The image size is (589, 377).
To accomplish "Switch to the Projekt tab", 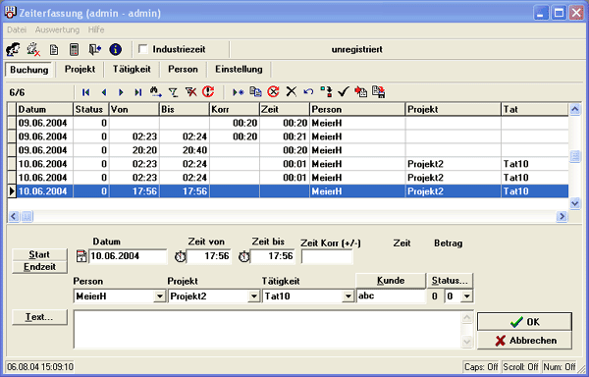I will 80,69.
